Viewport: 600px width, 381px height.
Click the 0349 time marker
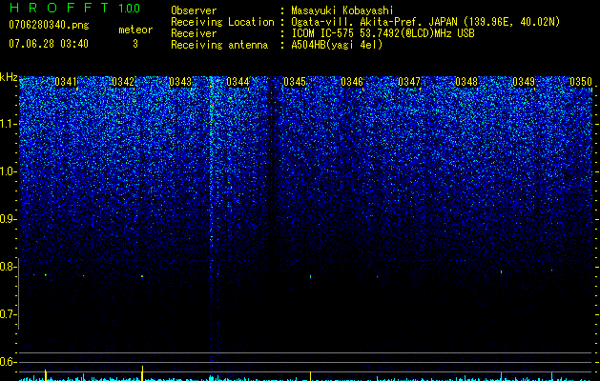[524, 82]
